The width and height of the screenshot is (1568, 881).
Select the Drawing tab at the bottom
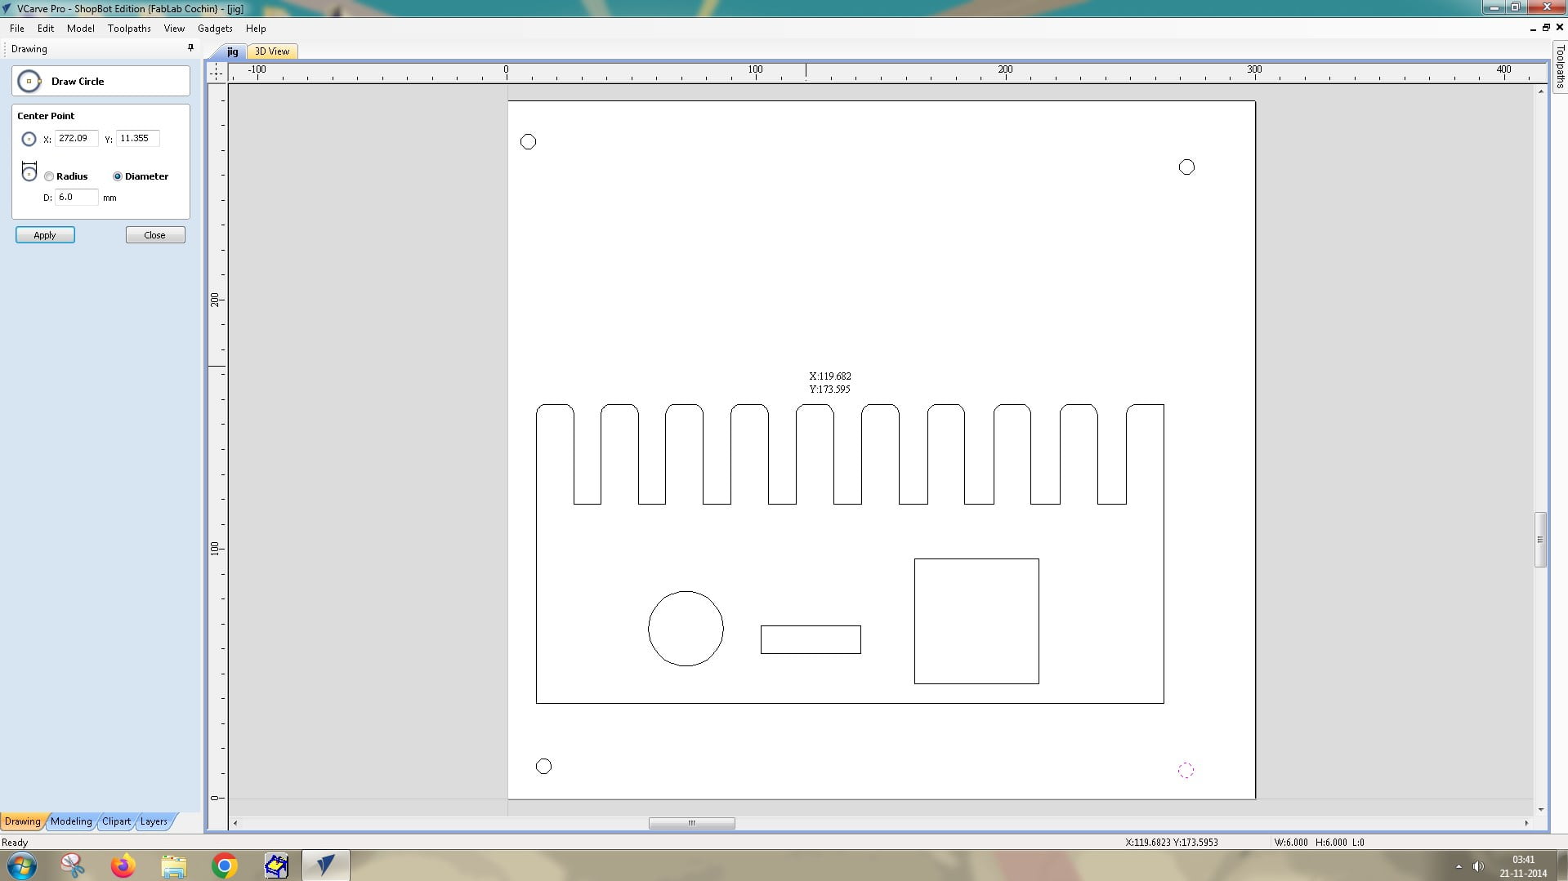pos(23,821)
